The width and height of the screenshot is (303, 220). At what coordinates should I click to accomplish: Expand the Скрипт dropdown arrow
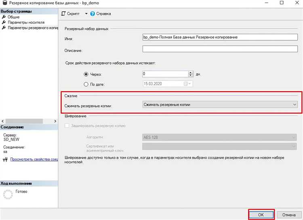click(86, 14)
